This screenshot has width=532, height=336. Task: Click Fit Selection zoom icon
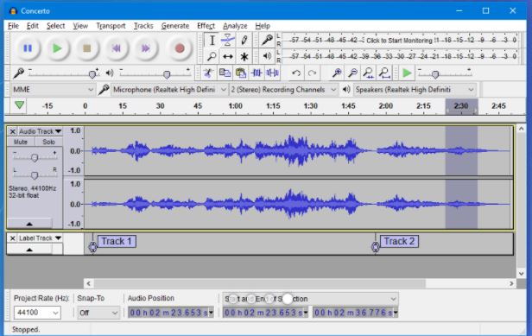point(369,73)
